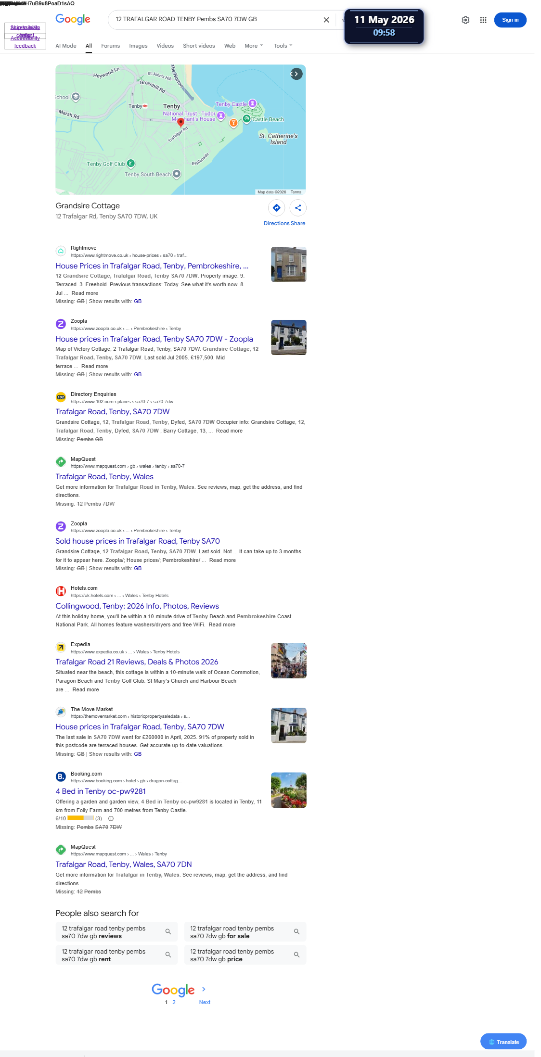Select Tenby South Beach marker on map
Image resolution: width=541 pixels, height=1057 pixels.
177,174
